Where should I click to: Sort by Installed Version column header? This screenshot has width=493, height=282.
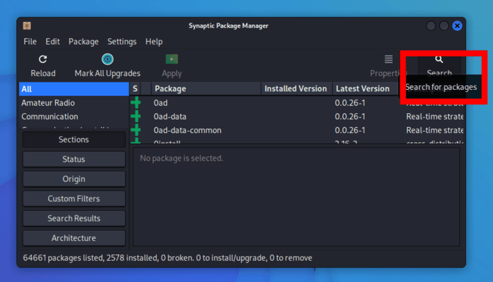coord(296,88)
